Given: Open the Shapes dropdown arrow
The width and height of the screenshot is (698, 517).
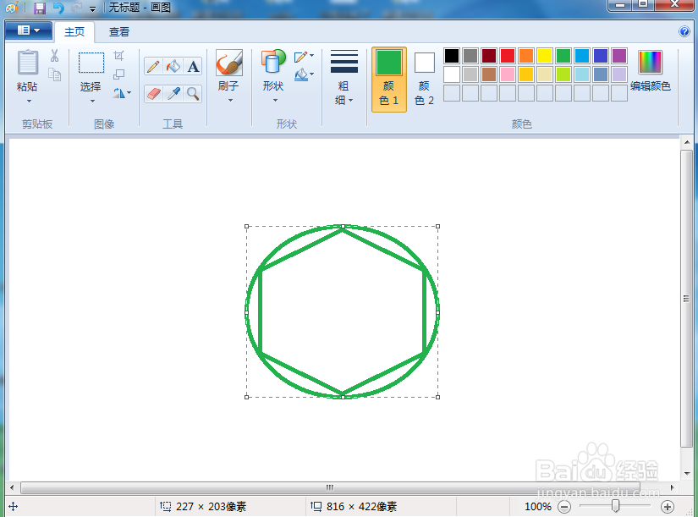Looking at the screenshot, I should click(x=275, y=101).
